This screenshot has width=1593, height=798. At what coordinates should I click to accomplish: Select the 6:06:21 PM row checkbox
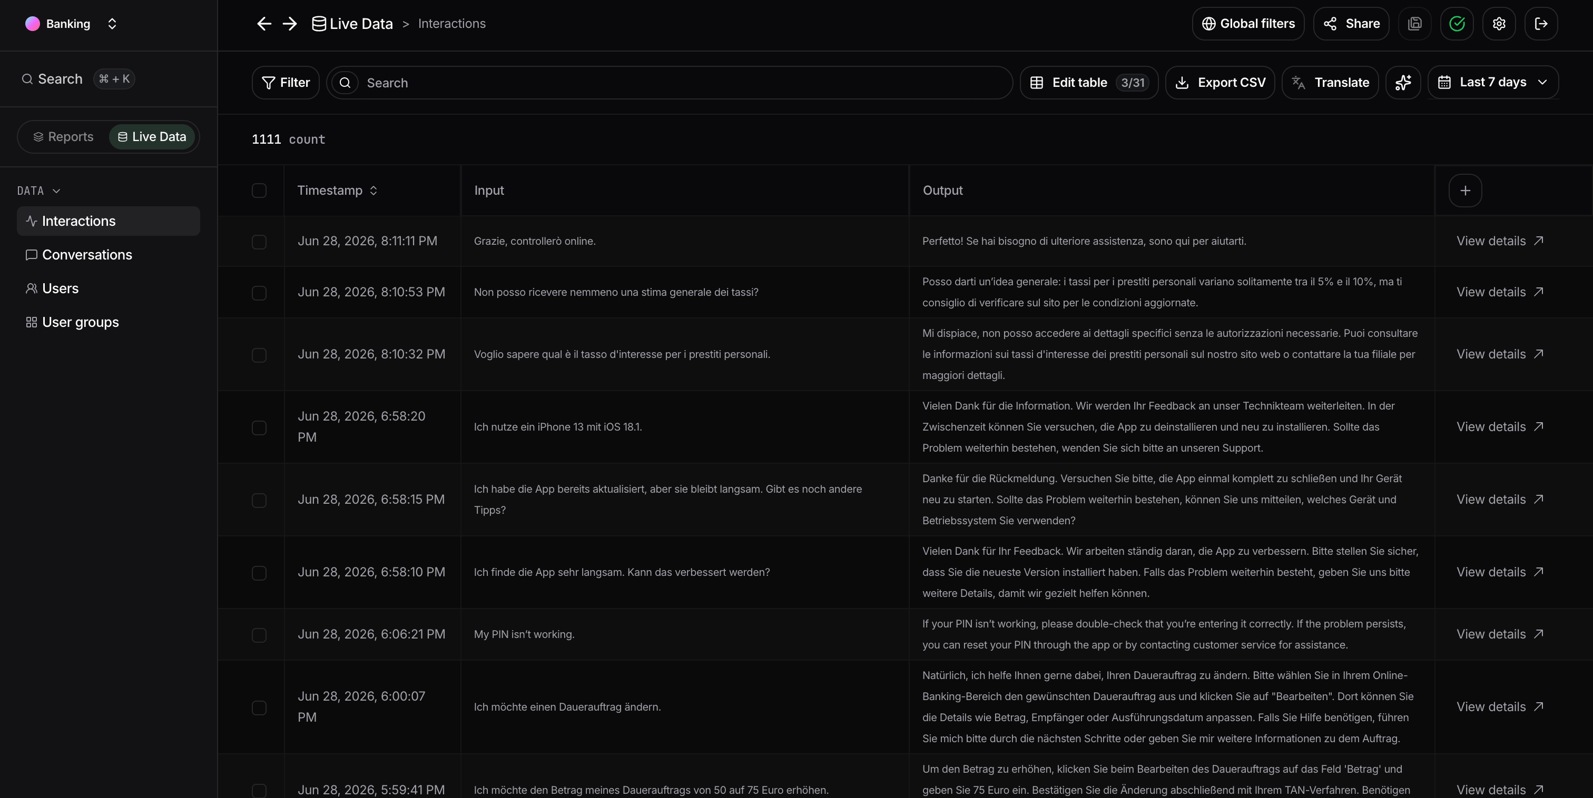tap(259, 635)
